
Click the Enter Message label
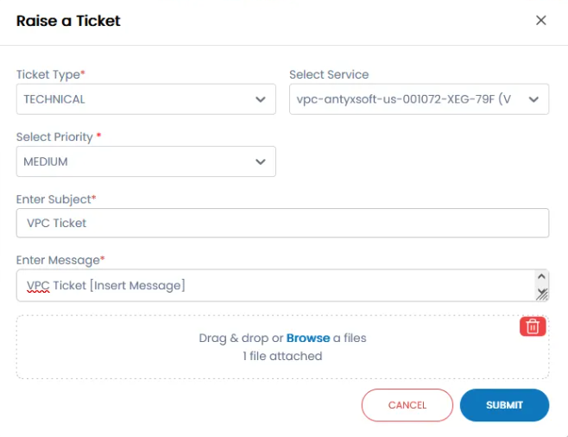[58, 260]
